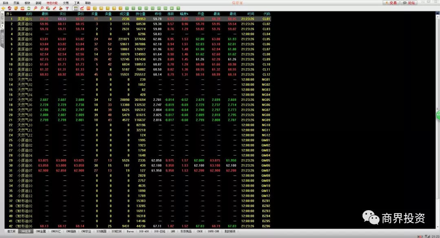Click the green circular side panel handle
Screen dimensions: 440x238
point(438,115)
